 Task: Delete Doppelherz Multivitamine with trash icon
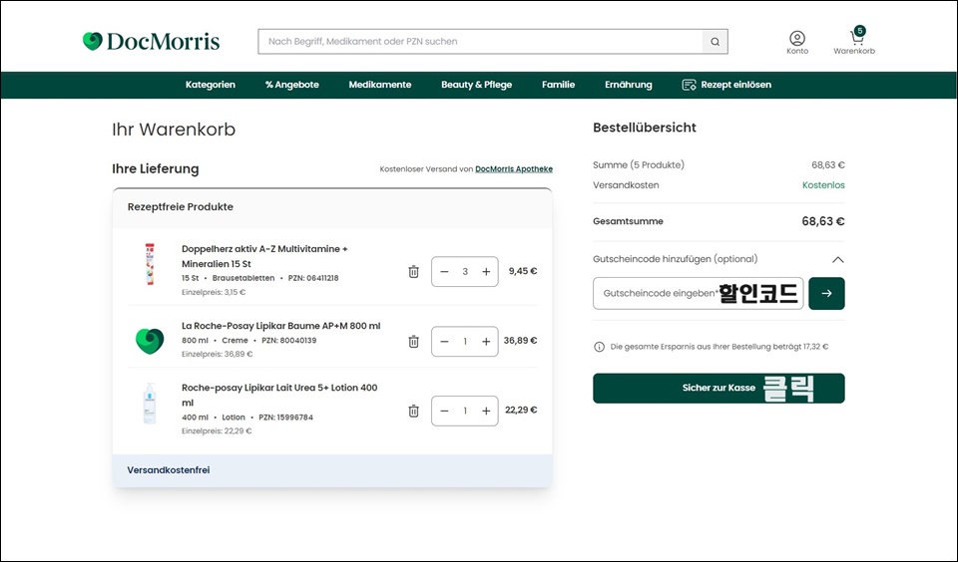(x=413, y=272)
